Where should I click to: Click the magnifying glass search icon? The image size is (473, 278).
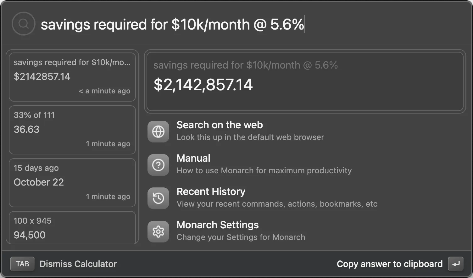[x=23, y=24]
